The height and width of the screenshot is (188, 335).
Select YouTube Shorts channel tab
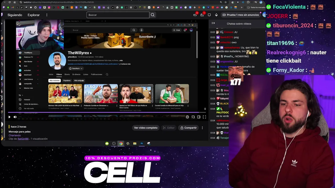click(x=67, y=74)
